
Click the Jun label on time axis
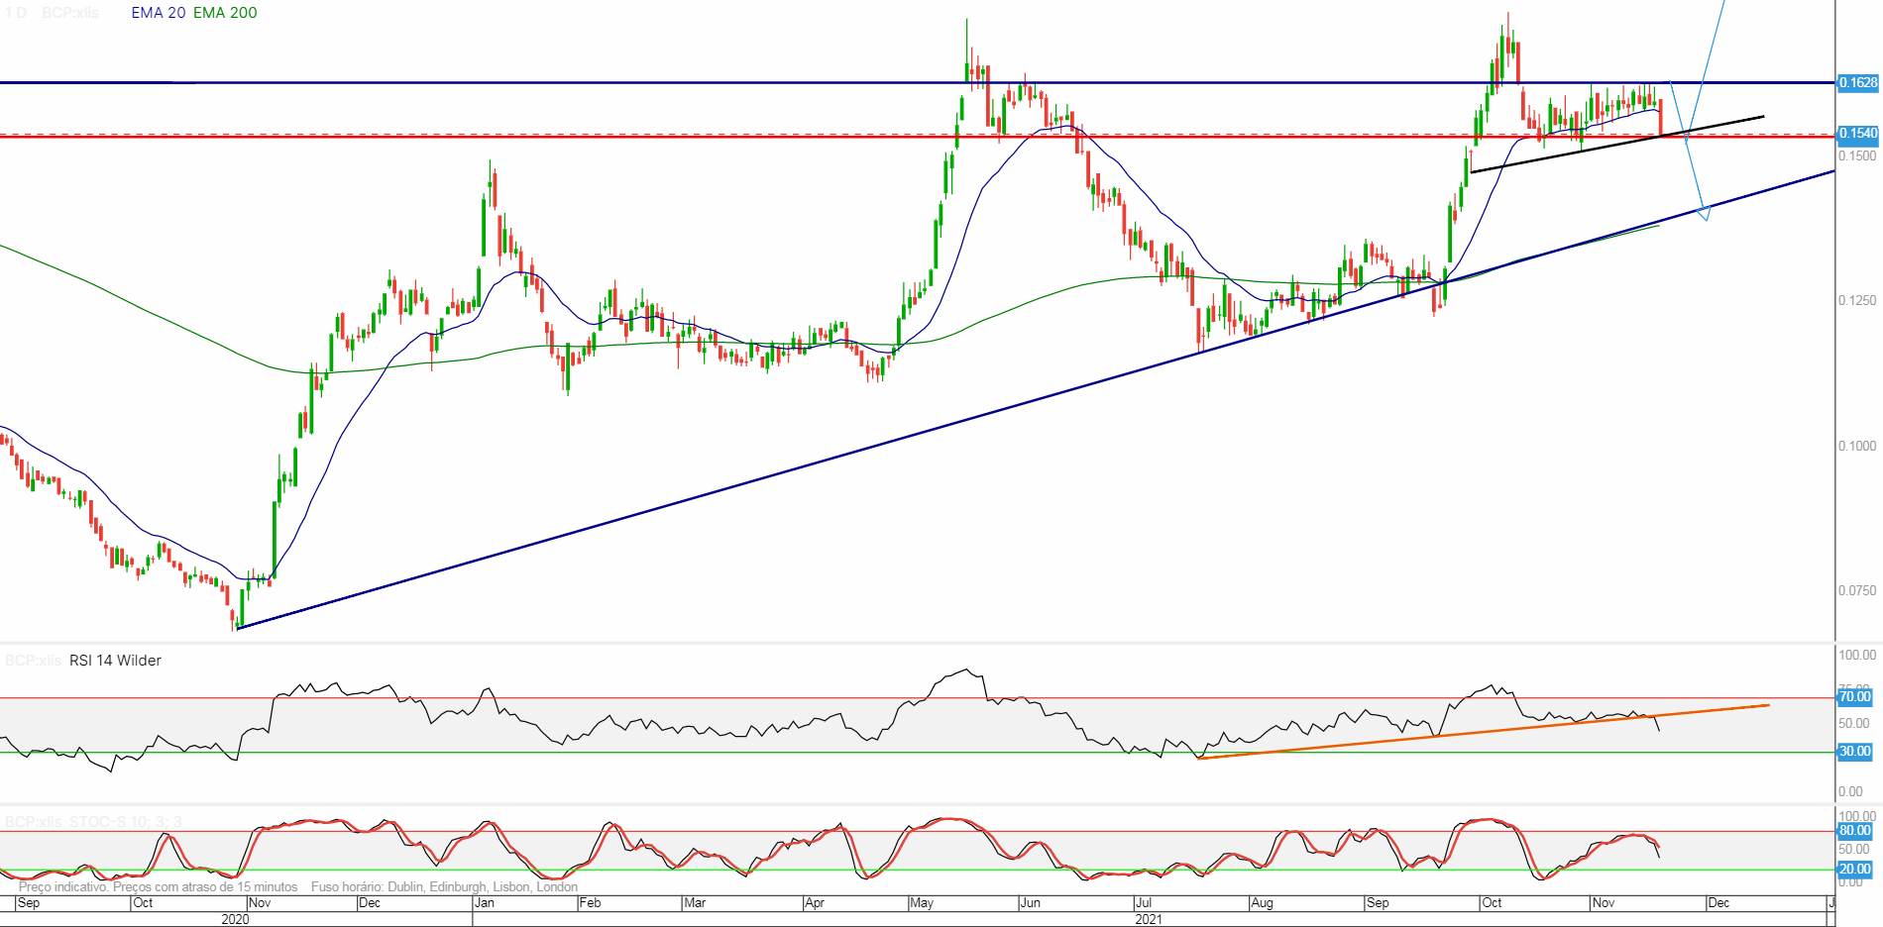pos(1031,903)
